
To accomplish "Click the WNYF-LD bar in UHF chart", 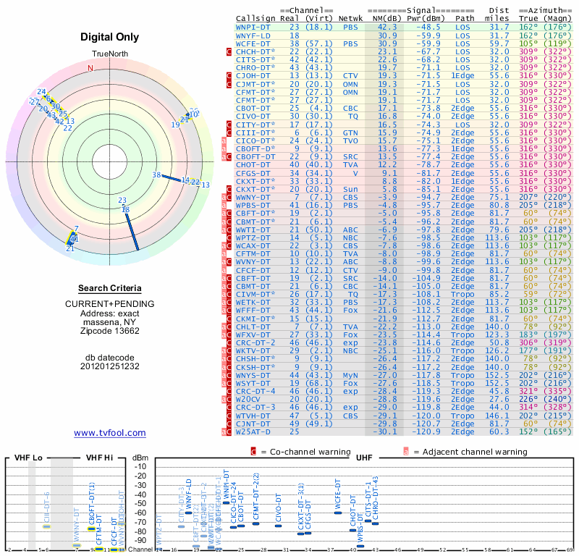I will (x=187, y=513).
